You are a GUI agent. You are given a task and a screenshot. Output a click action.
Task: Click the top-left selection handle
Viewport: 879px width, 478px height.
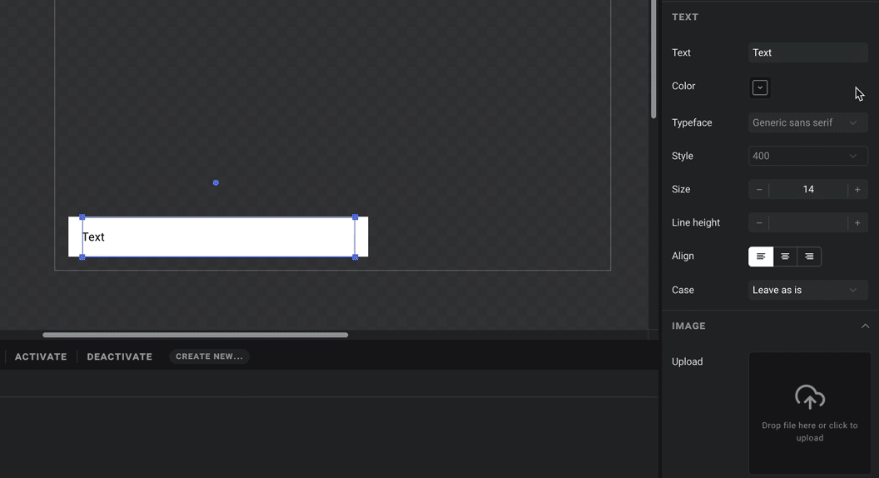pos(82,217)
